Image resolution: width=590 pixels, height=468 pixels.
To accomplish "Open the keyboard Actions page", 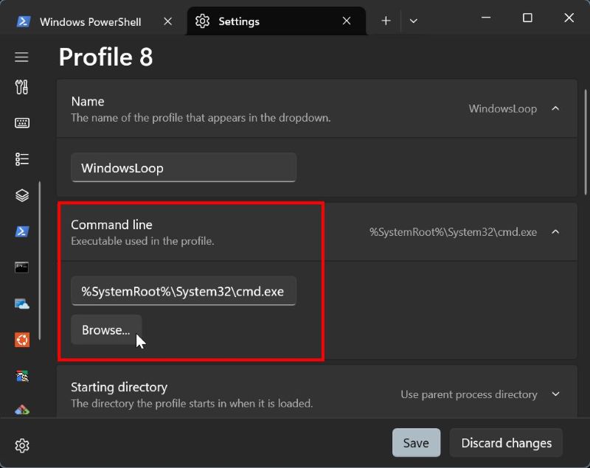I will (21, 123).
